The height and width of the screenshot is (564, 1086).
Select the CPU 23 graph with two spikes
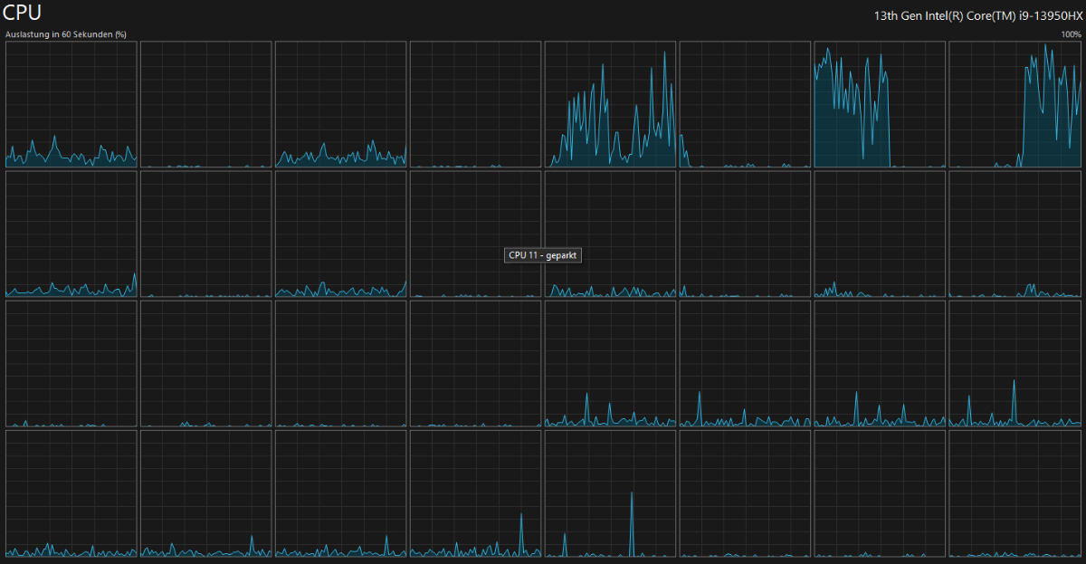pyautogui.click(x=1015, y=364)
